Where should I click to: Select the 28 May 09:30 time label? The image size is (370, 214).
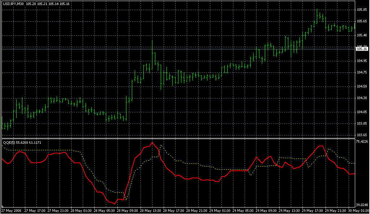(x=129, y=210)
